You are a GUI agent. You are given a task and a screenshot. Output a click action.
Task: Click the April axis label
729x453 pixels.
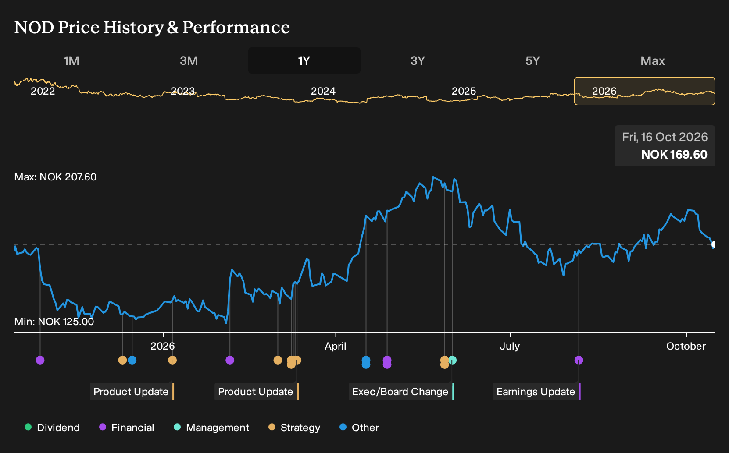[x=336, y=346]
